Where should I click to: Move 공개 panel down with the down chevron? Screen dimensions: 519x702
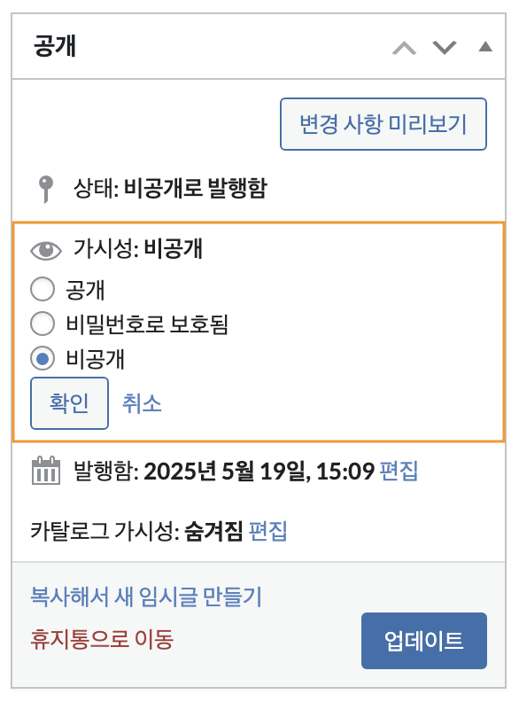tap(445, 47)
